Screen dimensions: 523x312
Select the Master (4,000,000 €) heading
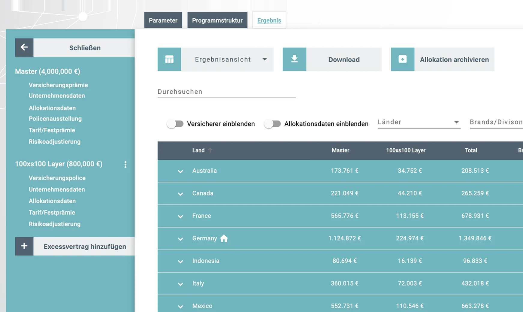47,71
